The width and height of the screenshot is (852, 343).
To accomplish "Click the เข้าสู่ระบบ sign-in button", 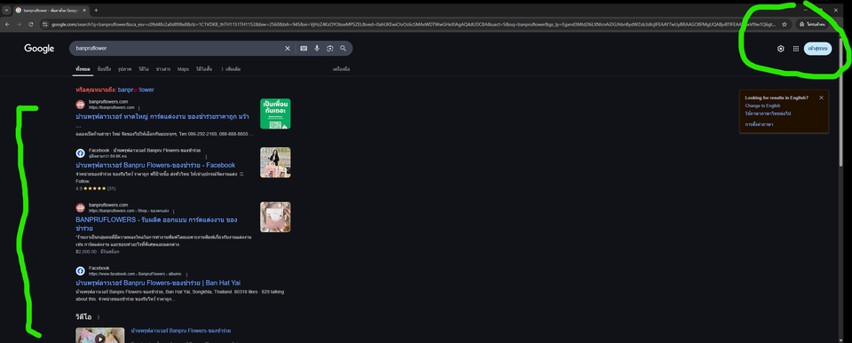I will [x=817, y=49].
